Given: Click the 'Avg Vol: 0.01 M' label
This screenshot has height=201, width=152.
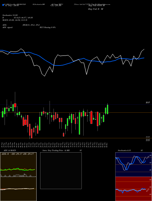Looking at the screenshot, I should tap(96, 5).
